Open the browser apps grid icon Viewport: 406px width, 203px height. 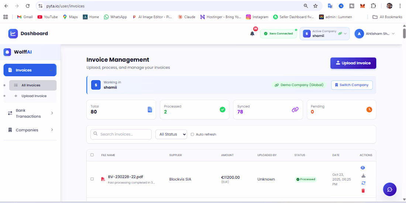[6, 17]
